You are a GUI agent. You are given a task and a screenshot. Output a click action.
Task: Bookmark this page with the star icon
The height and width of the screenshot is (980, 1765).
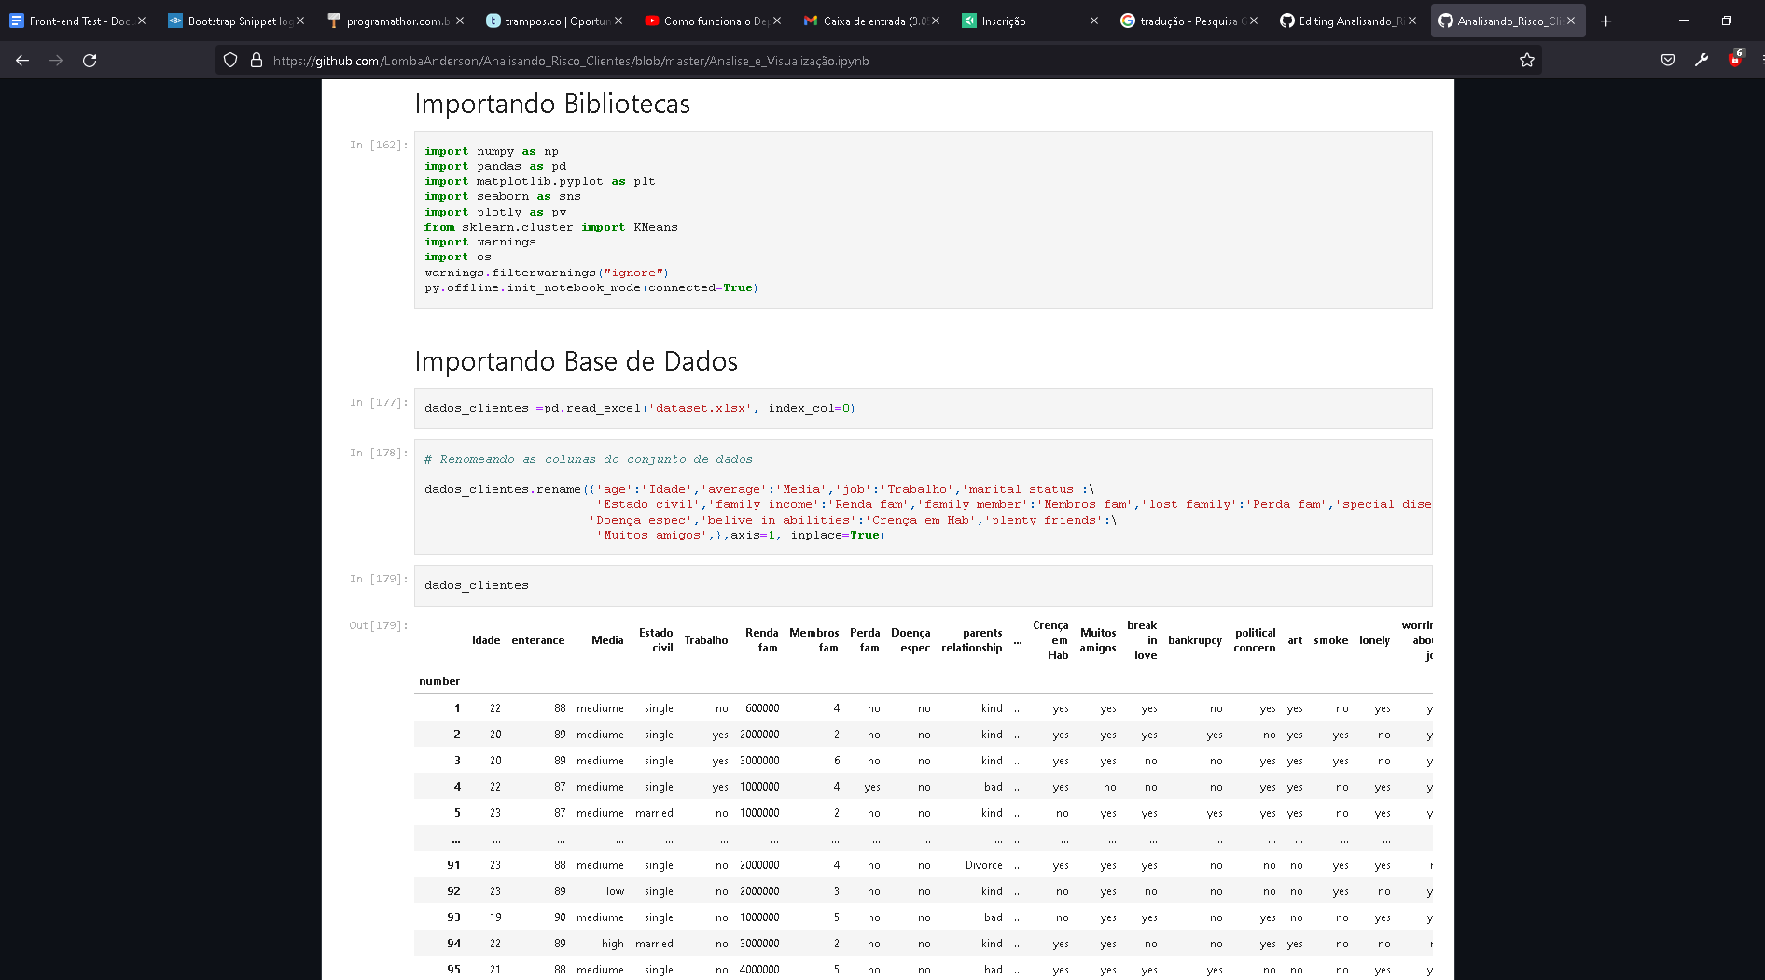point(1527,61)
